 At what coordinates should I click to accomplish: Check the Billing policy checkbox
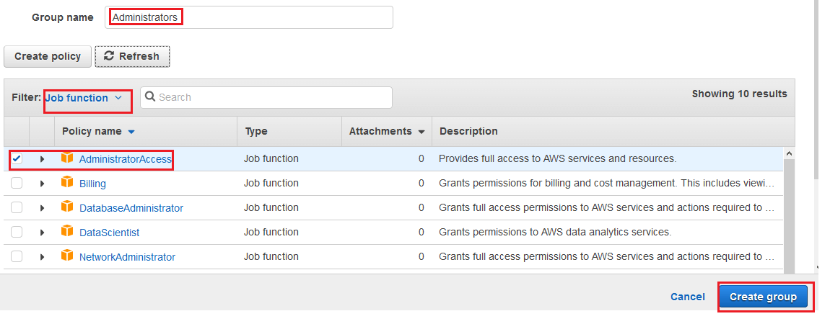(17, 183)
